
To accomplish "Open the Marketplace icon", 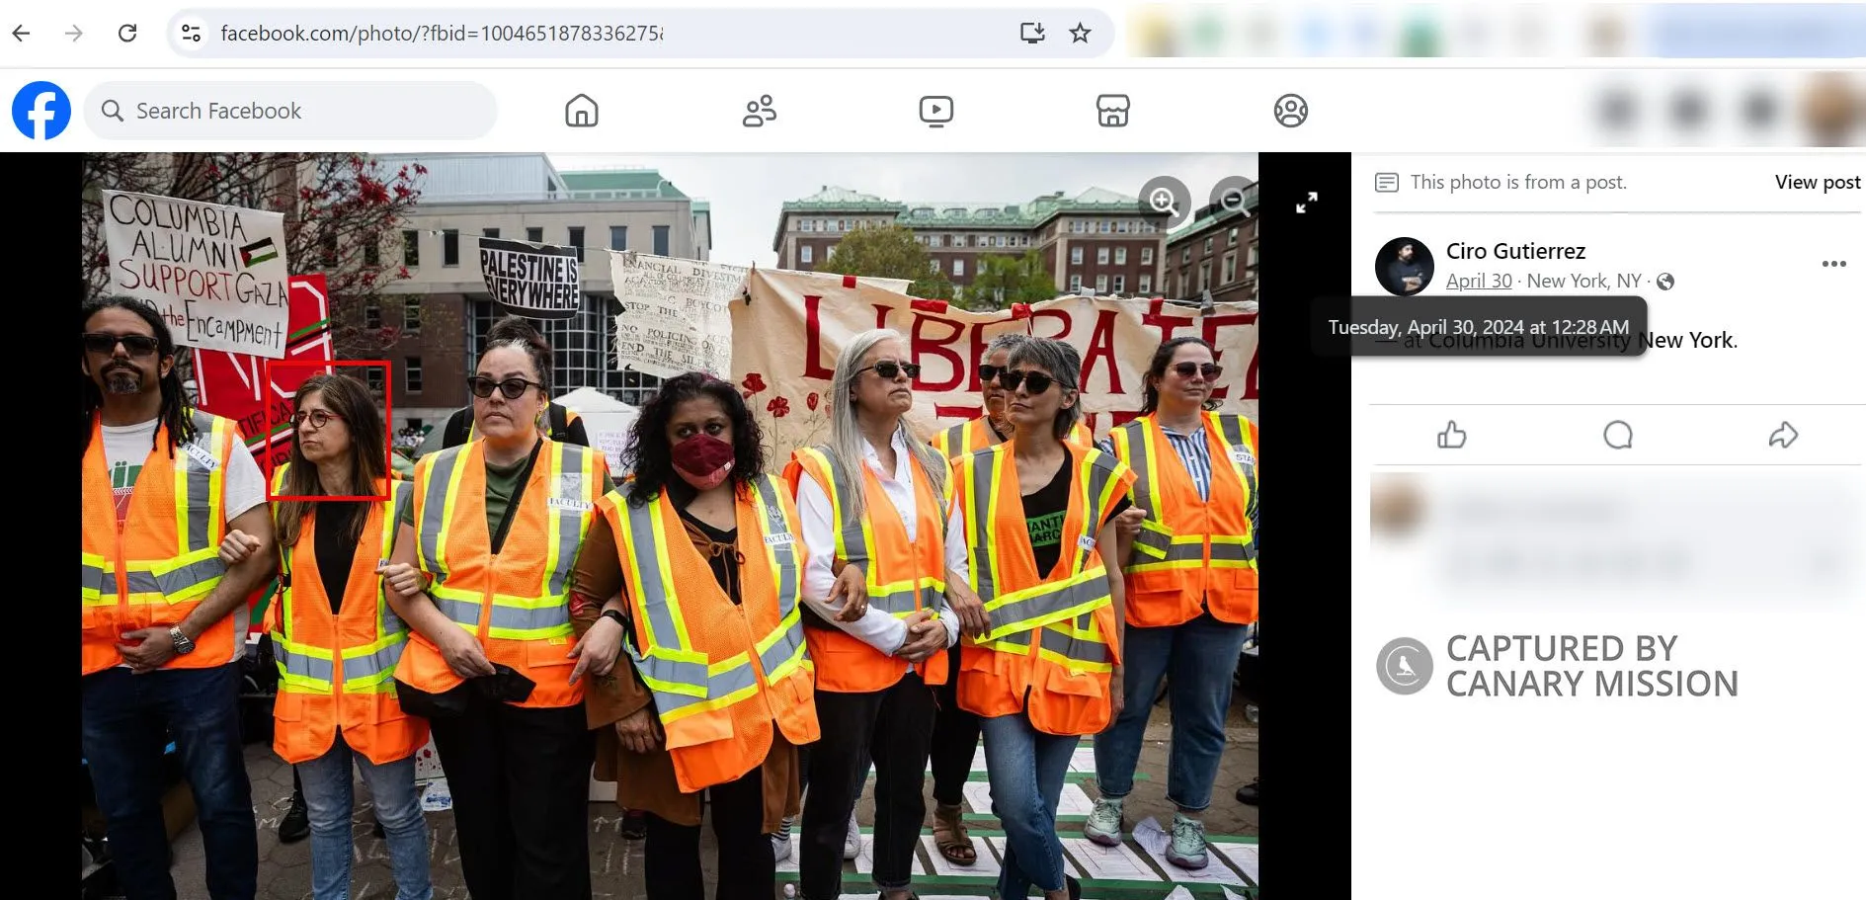I will click(x=1112, y=111).
